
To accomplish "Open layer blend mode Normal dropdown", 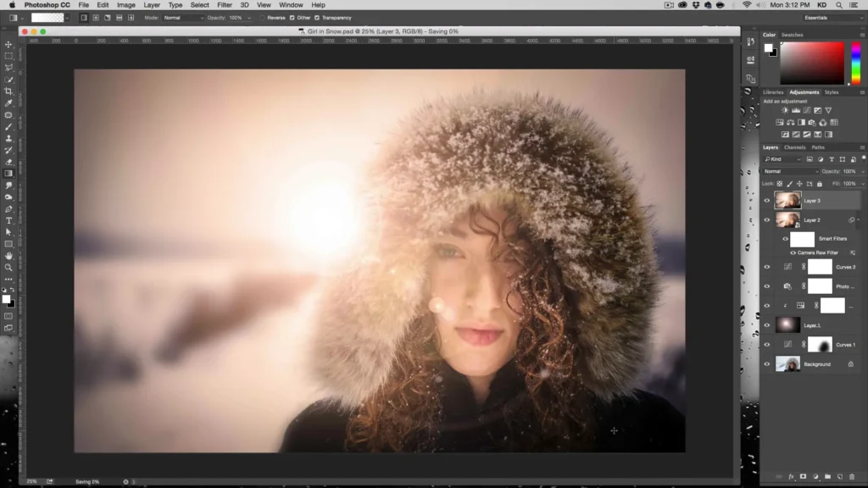I will point(791,171).
